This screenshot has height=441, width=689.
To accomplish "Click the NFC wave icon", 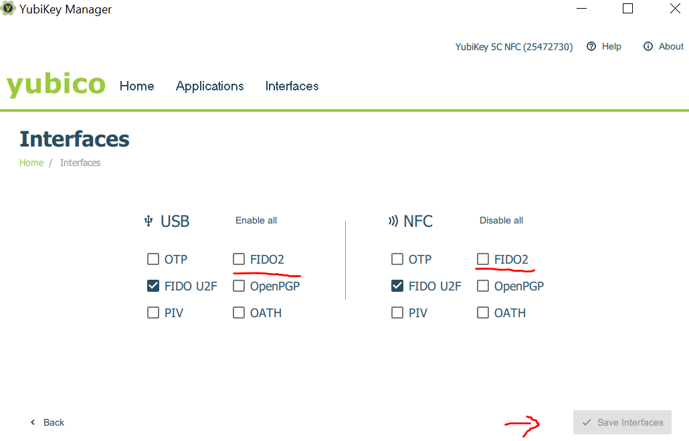I will coord(393,221).
